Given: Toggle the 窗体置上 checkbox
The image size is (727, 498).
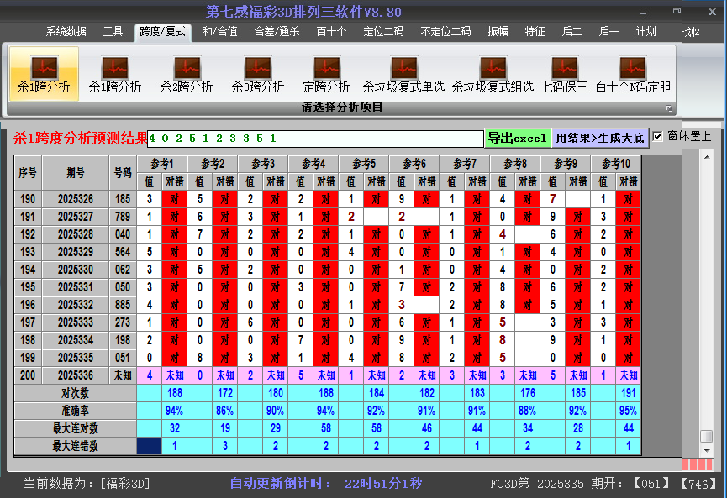Looking at the screenshot, I should (658, 136).
